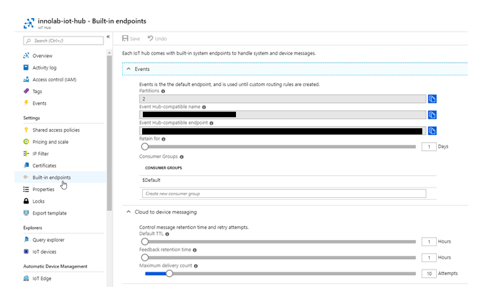Click the IP Filter icon
The image size is (483, 302).
[x=26, y=153]
